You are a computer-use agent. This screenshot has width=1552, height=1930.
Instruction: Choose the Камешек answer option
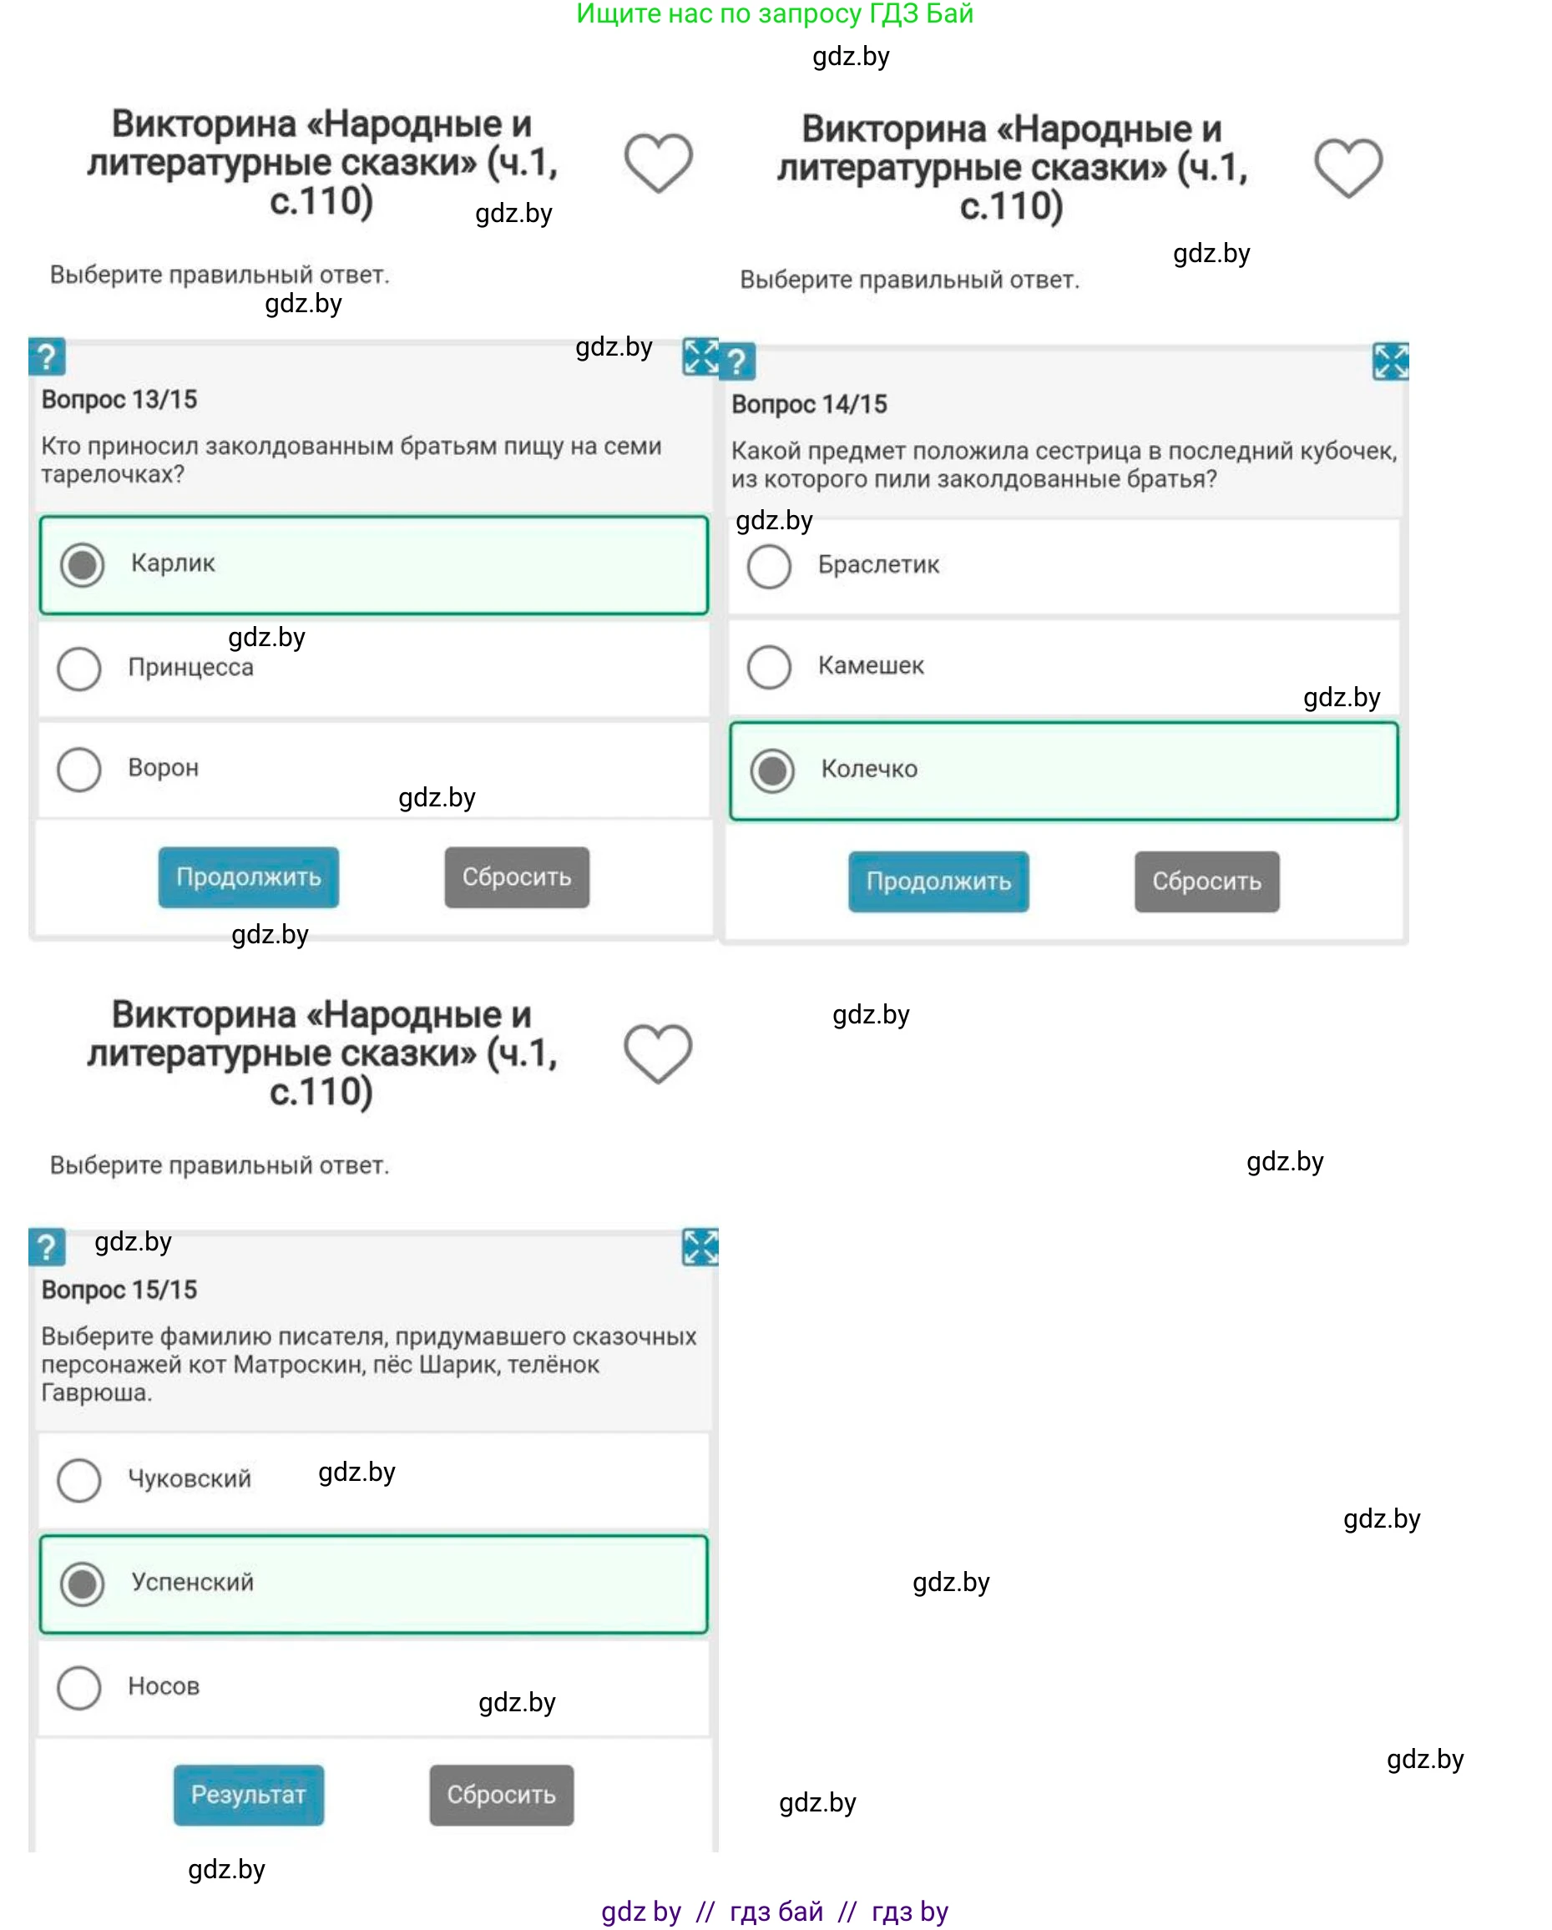(770, 667)
